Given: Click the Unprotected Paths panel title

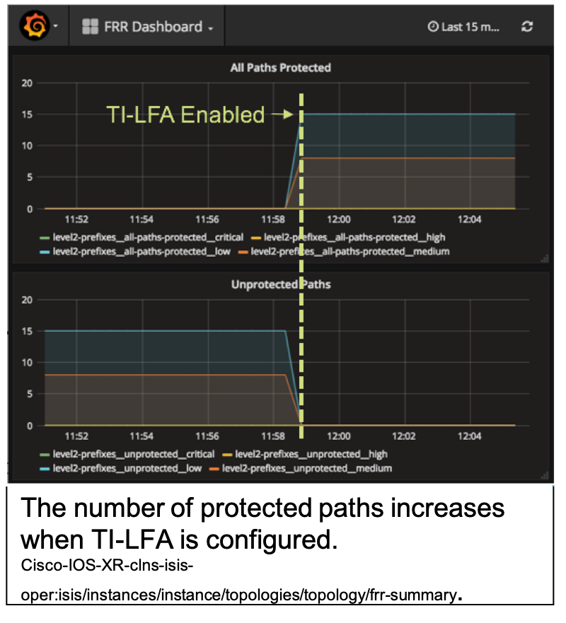Looking at the screenshot, I should pos(281,284).
